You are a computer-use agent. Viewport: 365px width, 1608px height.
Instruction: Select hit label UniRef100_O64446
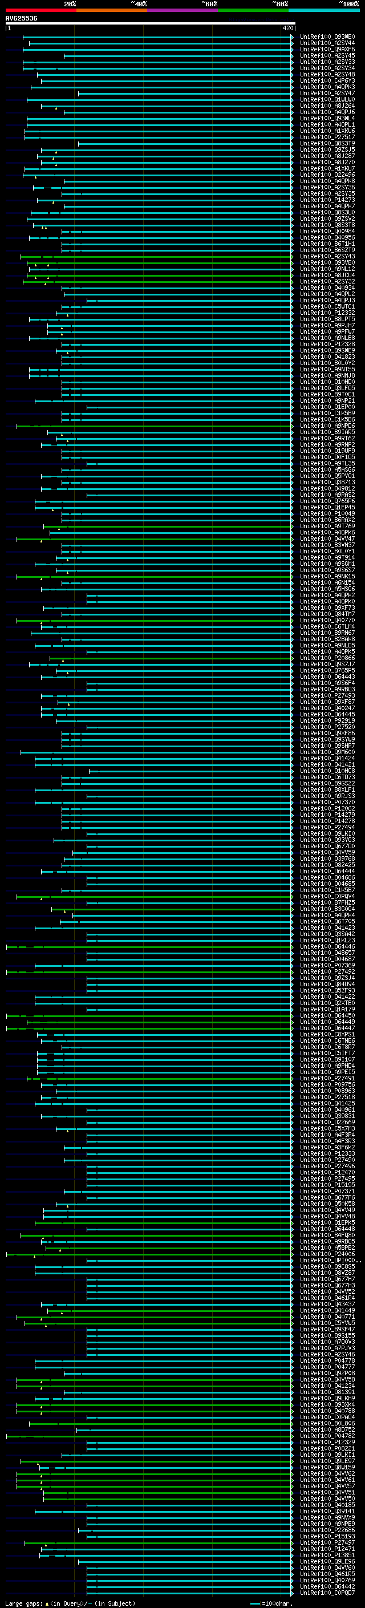tap(327, 946)
